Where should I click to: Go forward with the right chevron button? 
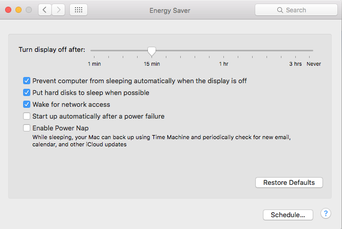click(59, 10)
